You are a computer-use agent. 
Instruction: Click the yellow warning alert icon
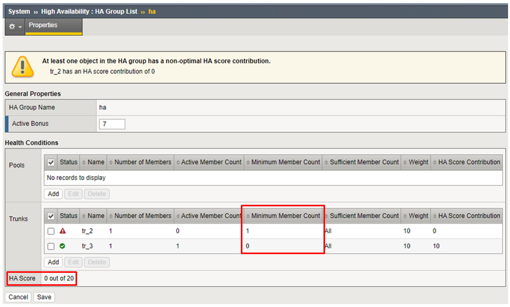[x=22, y=67]
